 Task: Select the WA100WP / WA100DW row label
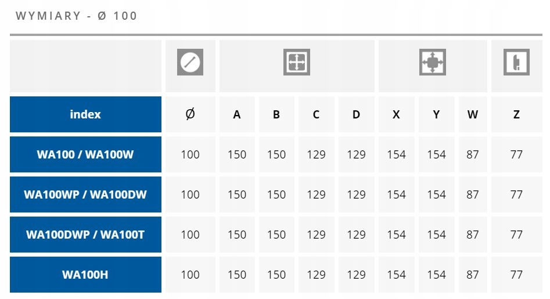click(x=85, y=194)
